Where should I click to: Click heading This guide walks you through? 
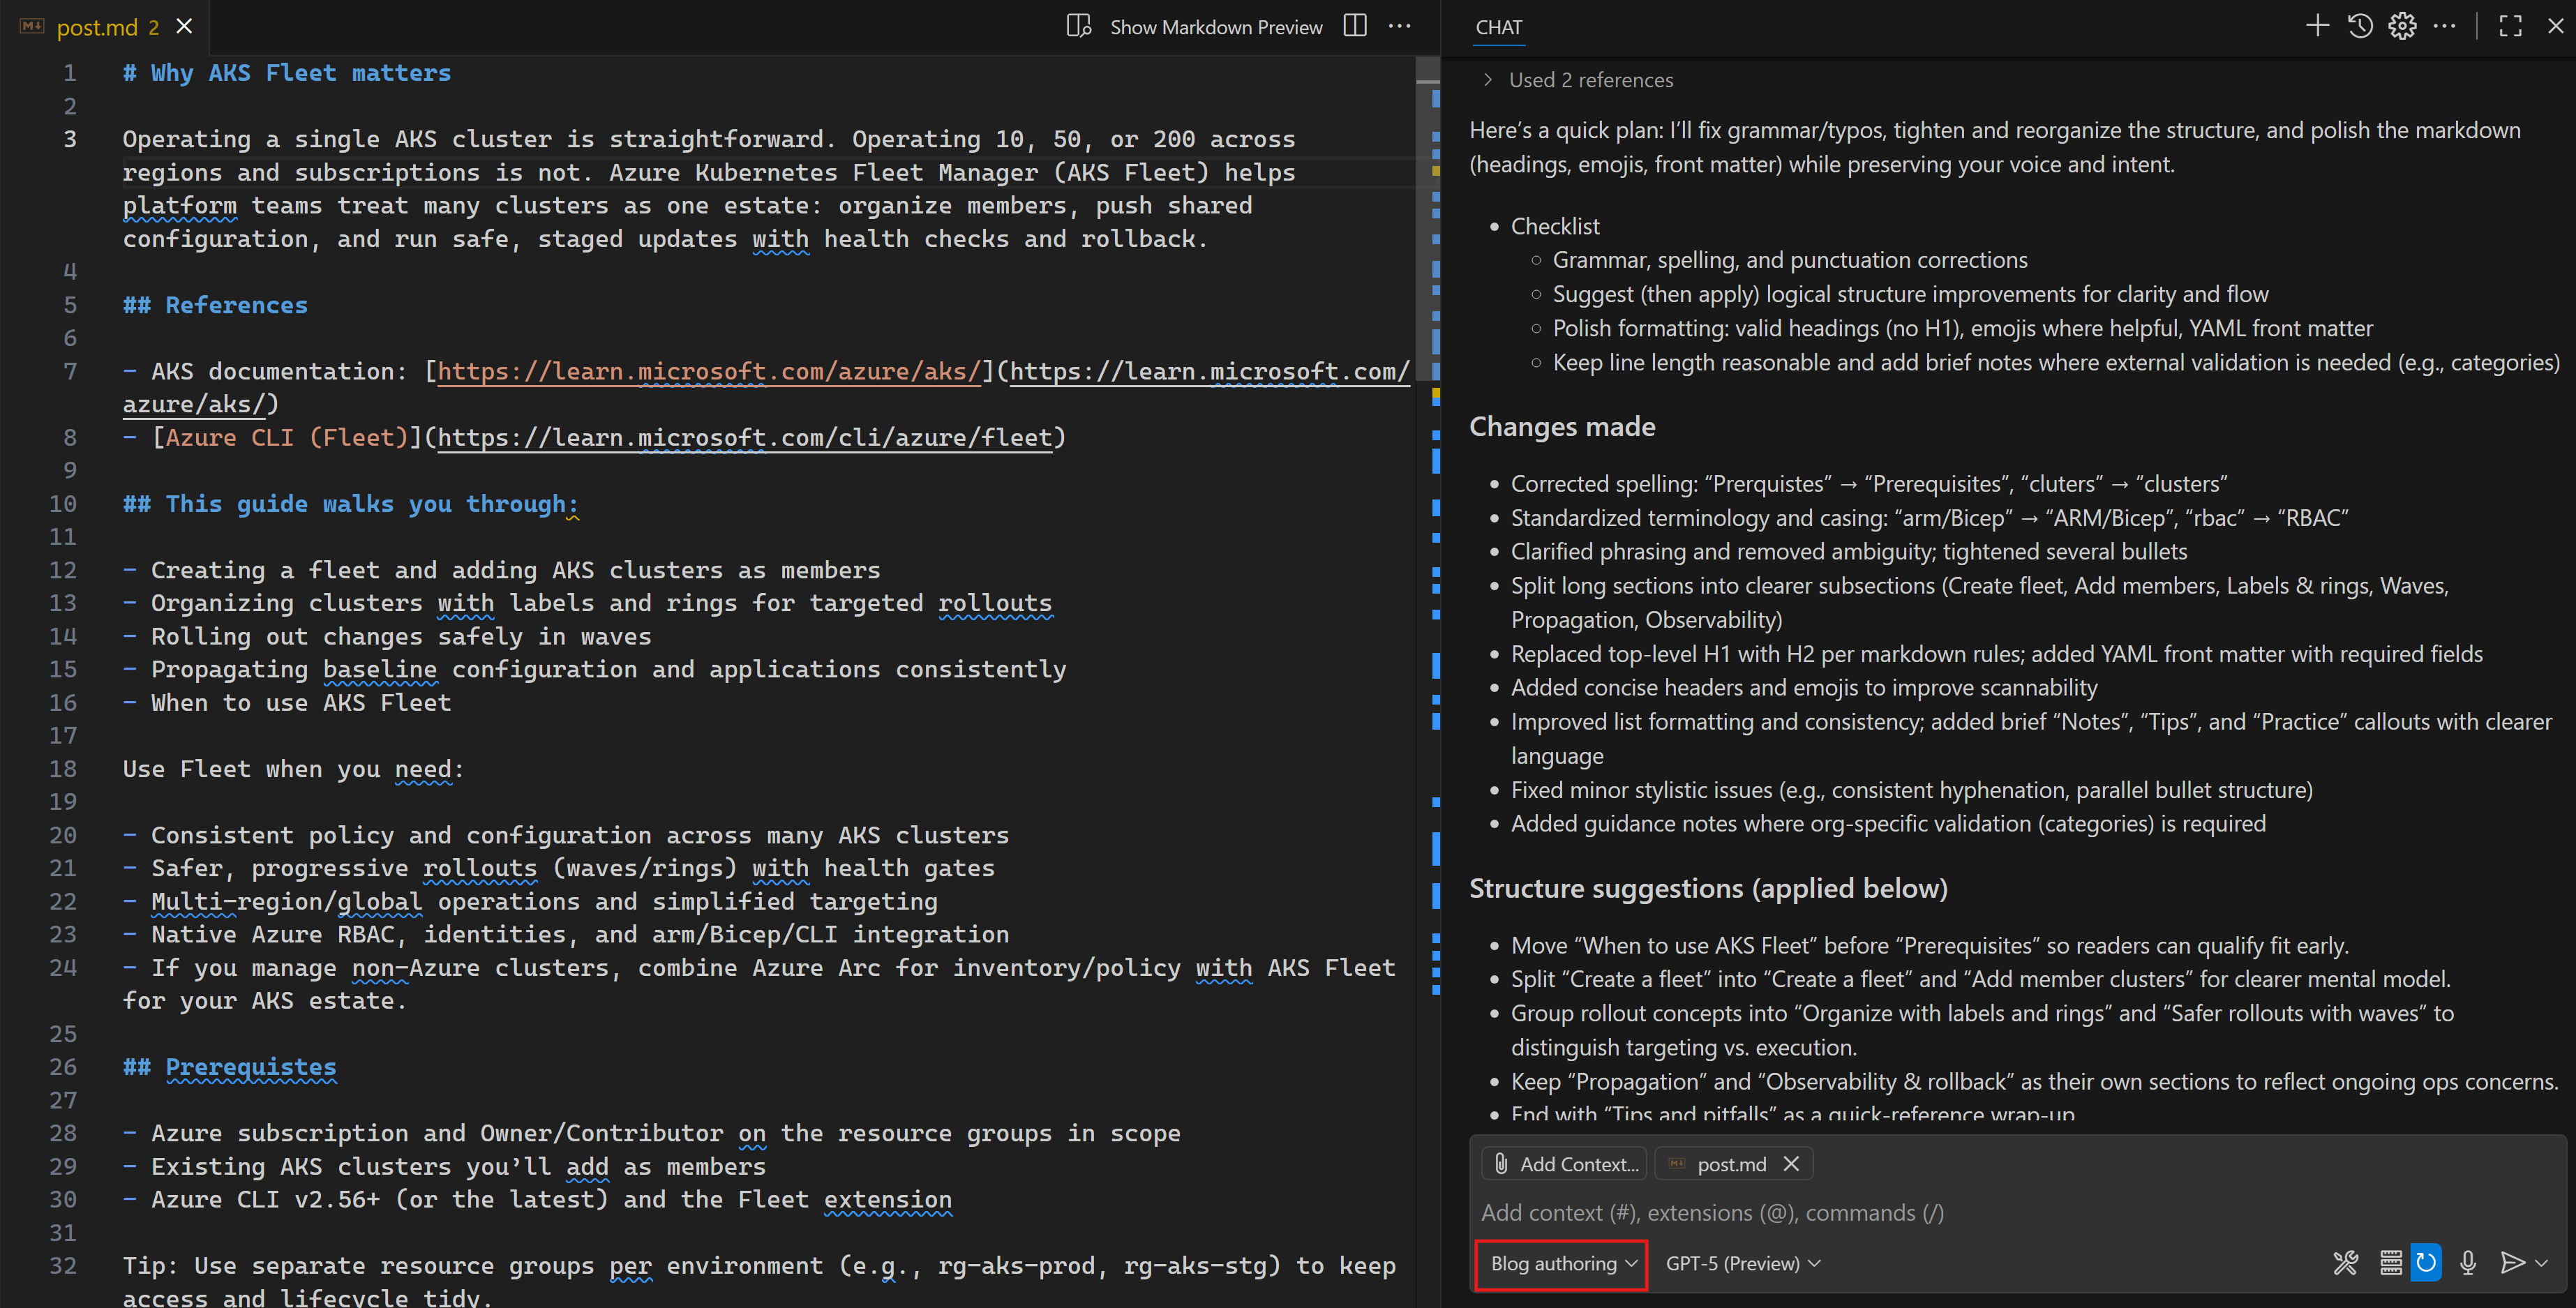click(350, 504)
